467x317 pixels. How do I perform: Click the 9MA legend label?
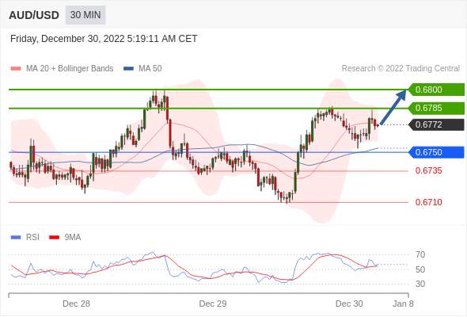73,238
